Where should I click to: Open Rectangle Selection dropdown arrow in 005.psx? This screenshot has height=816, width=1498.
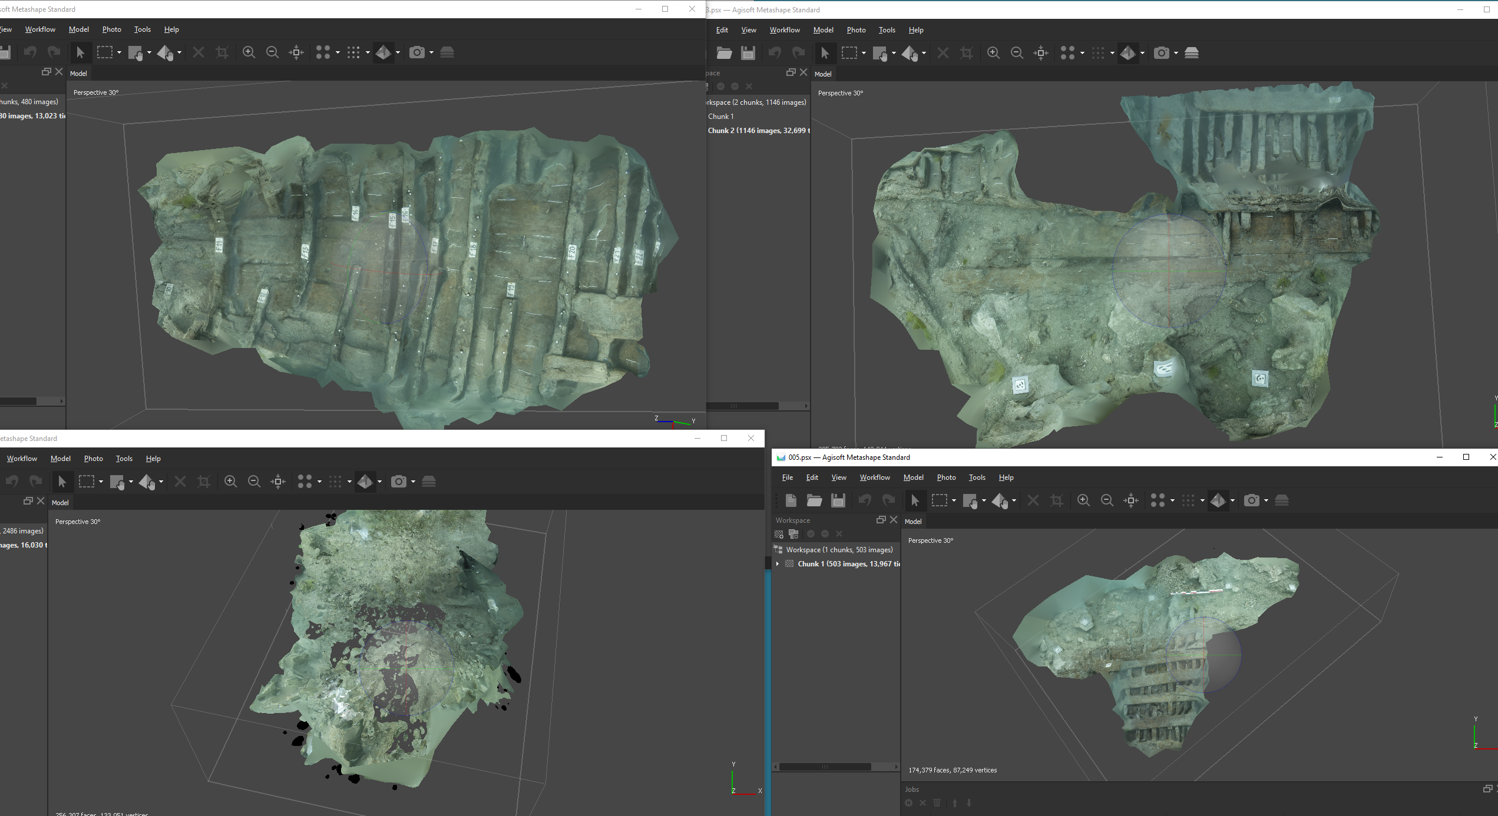point(954,500)
